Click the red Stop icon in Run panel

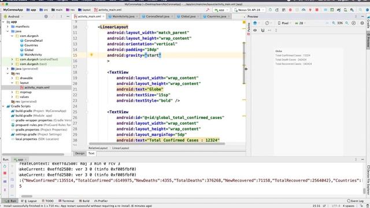coord(5,173)
